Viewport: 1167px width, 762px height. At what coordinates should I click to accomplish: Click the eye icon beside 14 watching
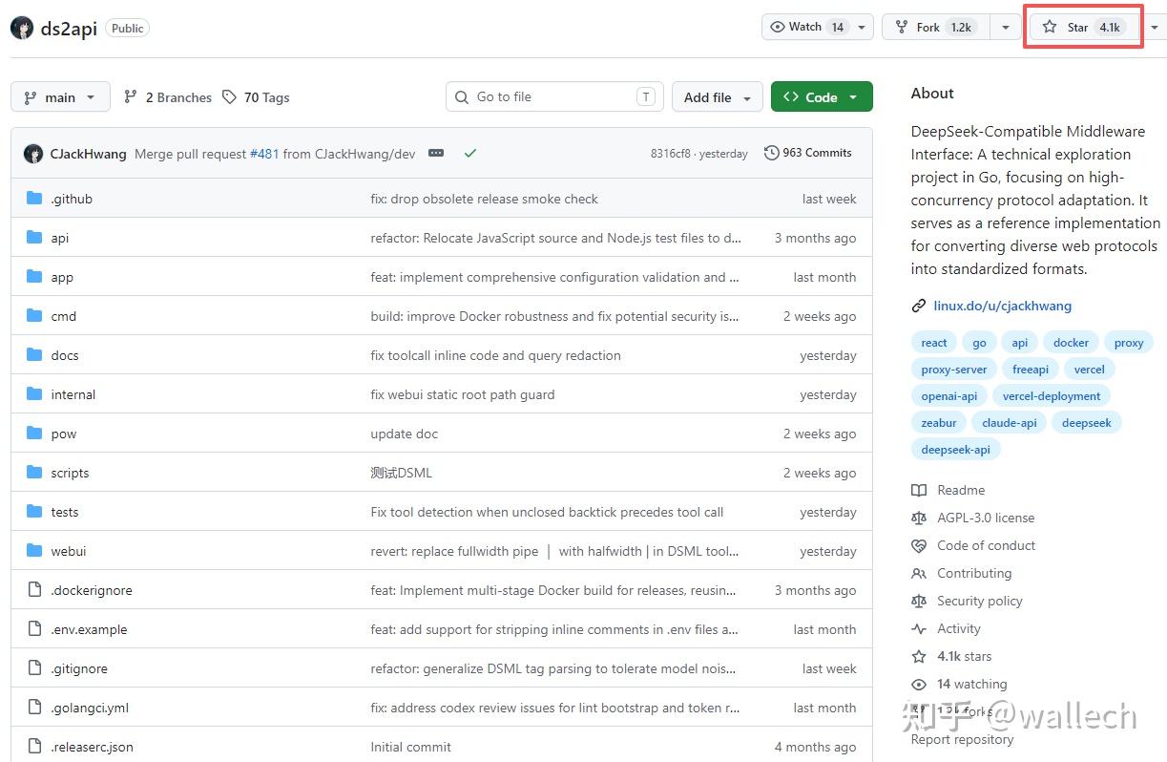tap(919, 684)
